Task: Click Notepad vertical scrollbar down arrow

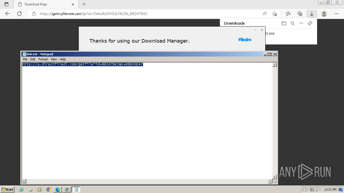Action: coord(275,177)
